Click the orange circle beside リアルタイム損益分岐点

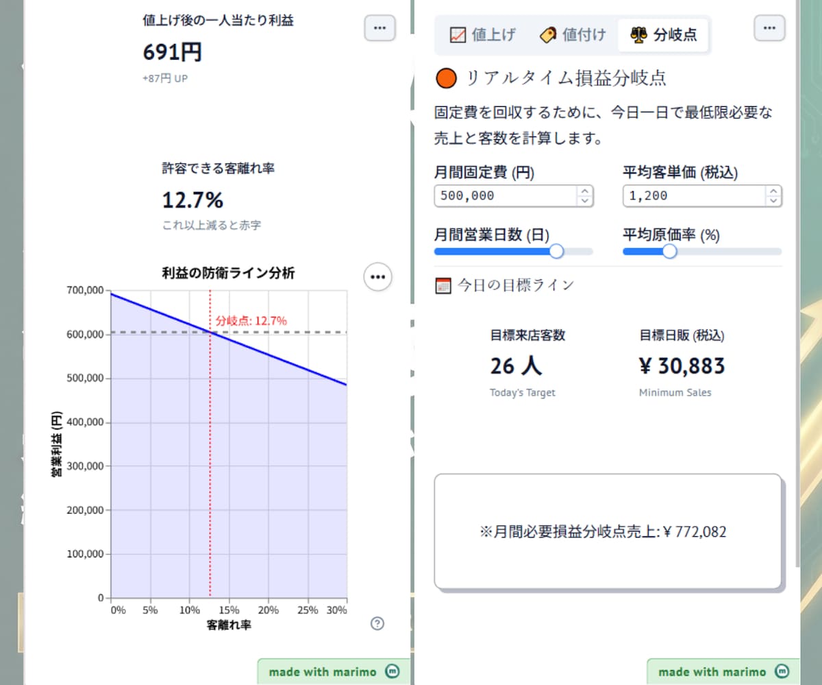[x=446, y=78]
